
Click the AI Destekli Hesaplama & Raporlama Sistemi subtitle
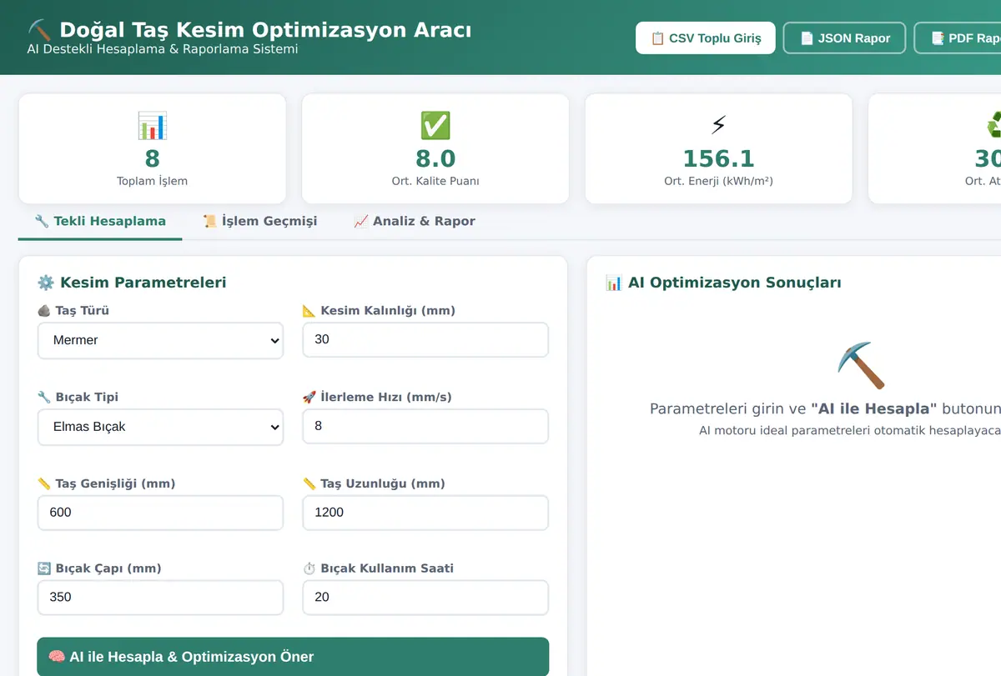163,49
